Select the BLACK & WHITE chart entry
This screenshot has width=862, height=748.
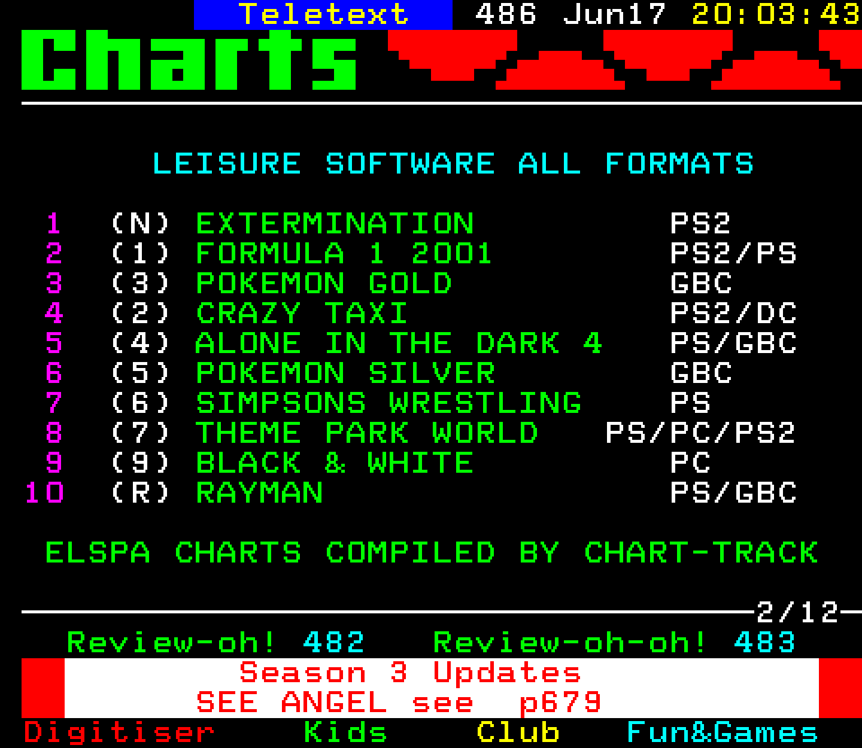335,463
